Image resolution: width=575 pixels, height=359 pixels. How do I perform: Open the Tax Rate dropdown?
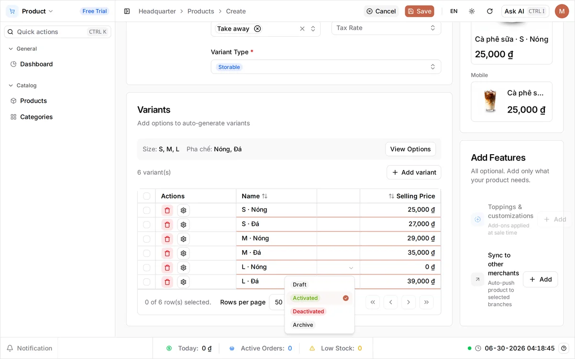click(x=386, y=28)
